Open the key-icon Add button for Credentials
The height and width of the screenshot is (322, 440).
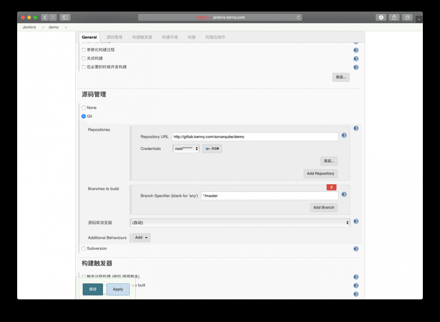(x=212, y=148)
